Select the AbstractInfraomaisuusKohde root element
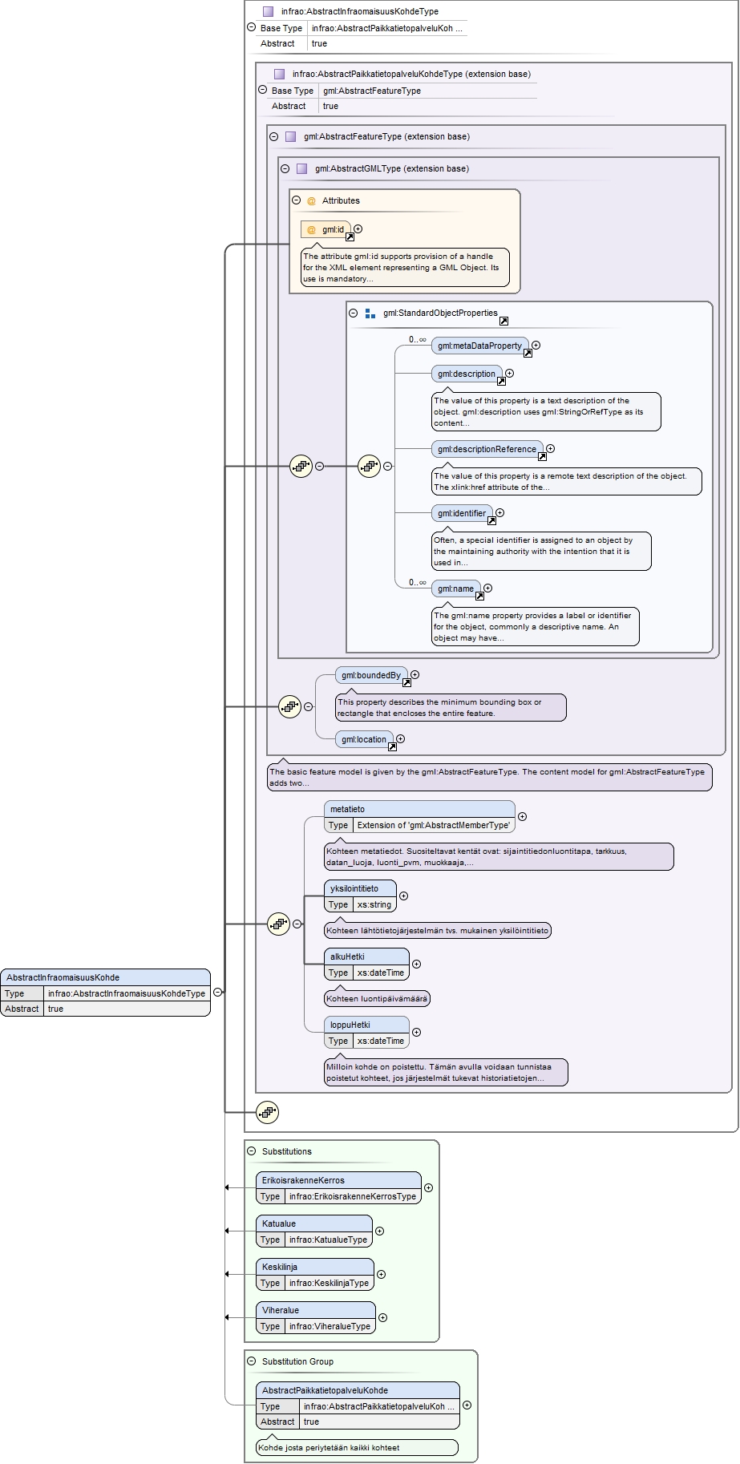Screen dimensions: 740x1464 [x=105, y=993]
